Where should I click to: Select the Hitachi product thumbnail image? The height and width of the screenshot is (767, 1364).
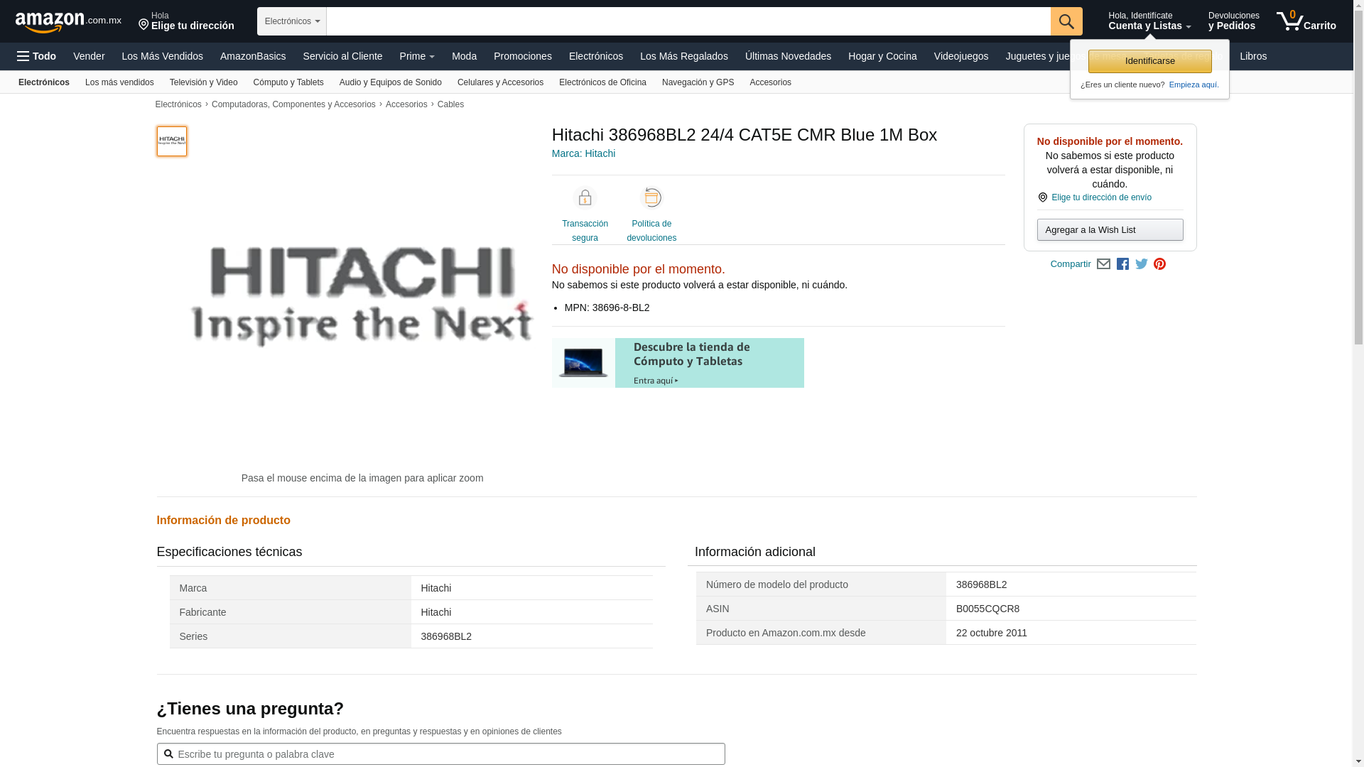172,141
